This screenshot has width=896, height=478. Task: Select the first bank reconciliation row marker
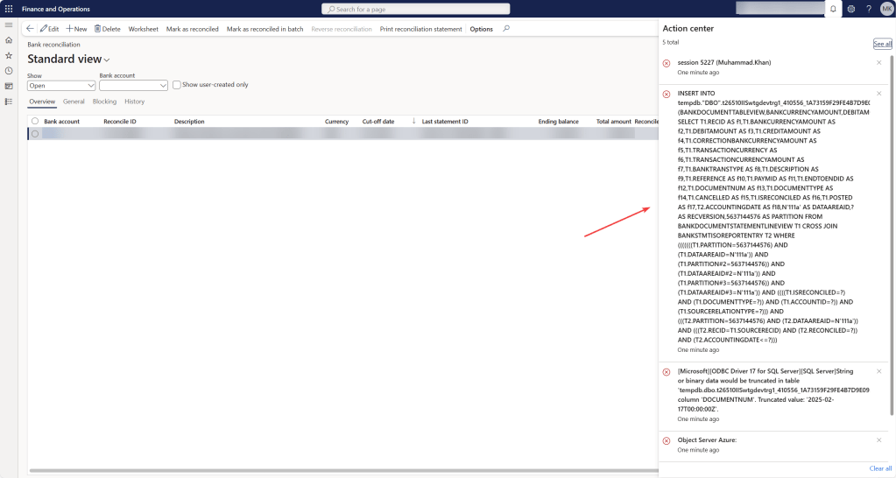tap(35, 134)
